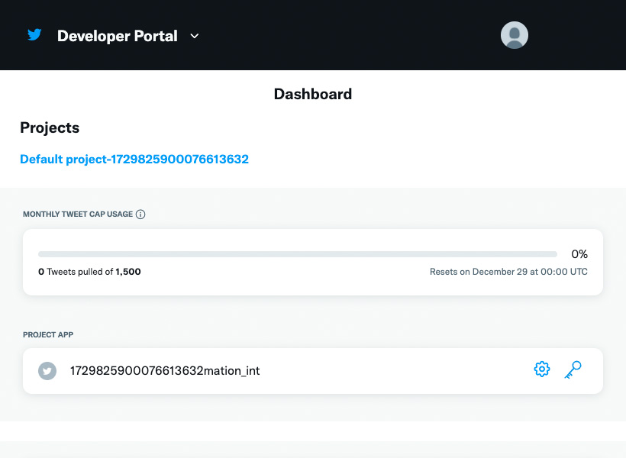Screen dimensions: 626x458
Task: Click the PROJECT APP label
Action: (48, 334)
